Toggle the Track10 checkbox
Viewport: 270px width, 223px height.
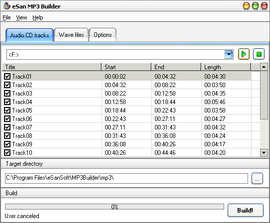[x=7, y=152]
